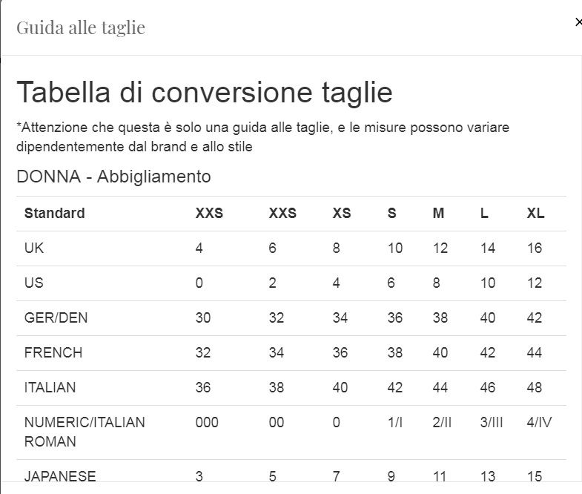Click the XL column header
The image size is (582, 494).
[535, 213]
